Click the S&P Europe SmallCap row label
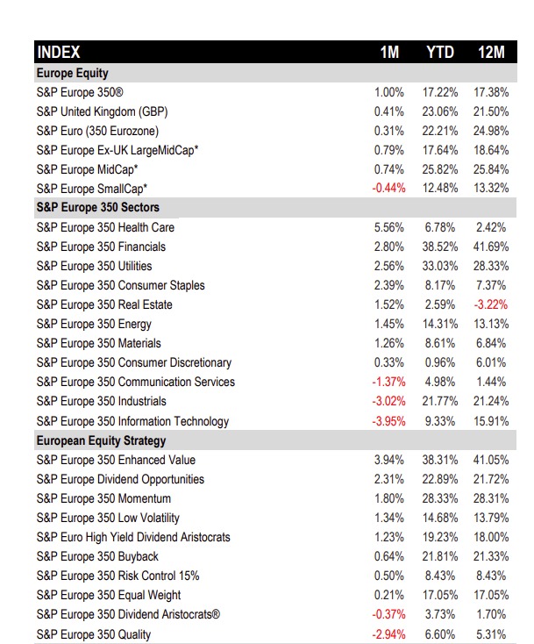This screenshot has height=644, width=534. [x=92, y=189]
